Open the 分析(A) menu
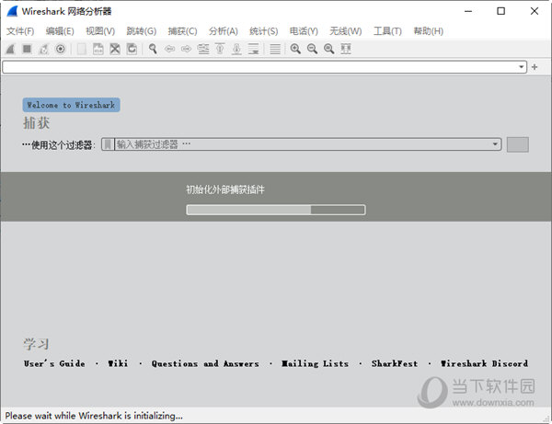552x424 pixels. click(x=224, y=31)
